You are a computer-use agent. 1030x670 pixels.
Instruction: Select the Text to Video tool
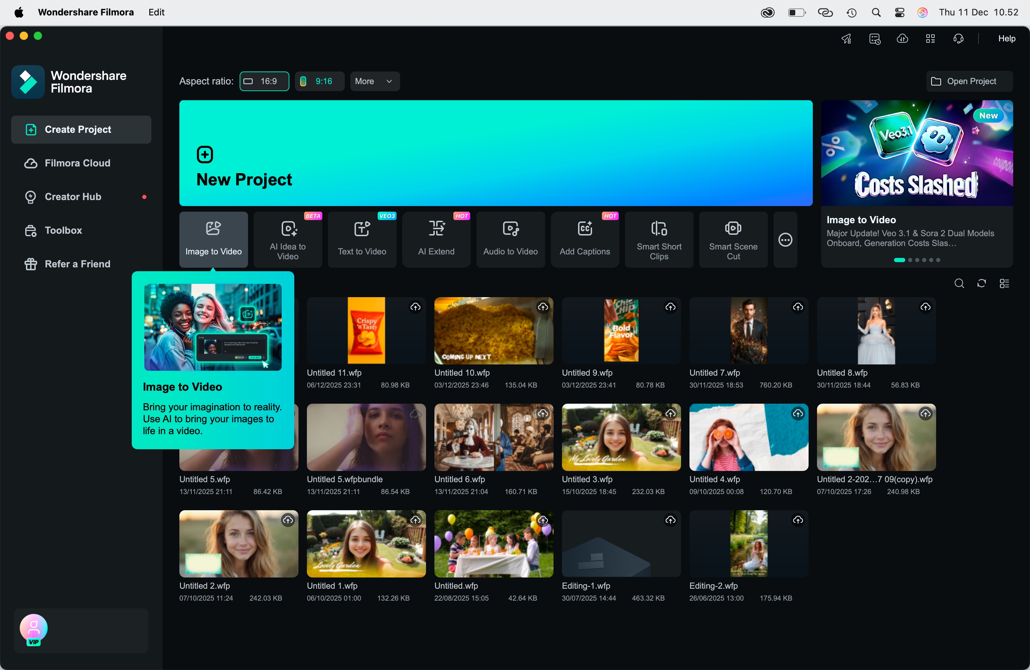click(x=362, y=240)
